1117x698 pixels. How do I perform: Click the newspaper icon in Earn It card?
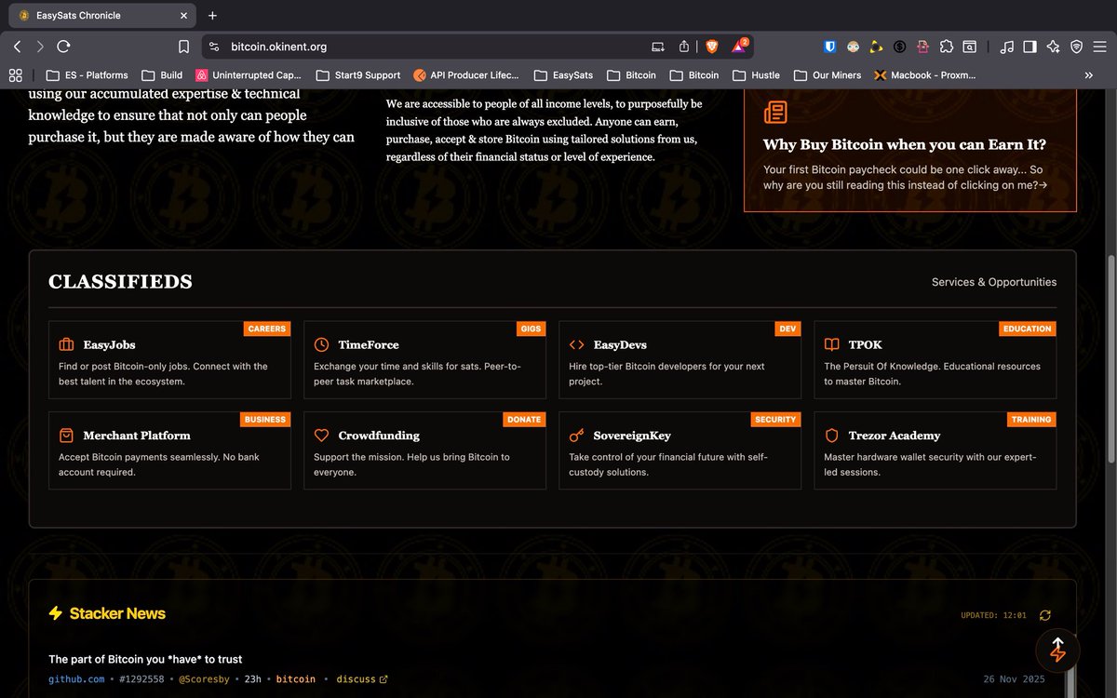point(774,113)
